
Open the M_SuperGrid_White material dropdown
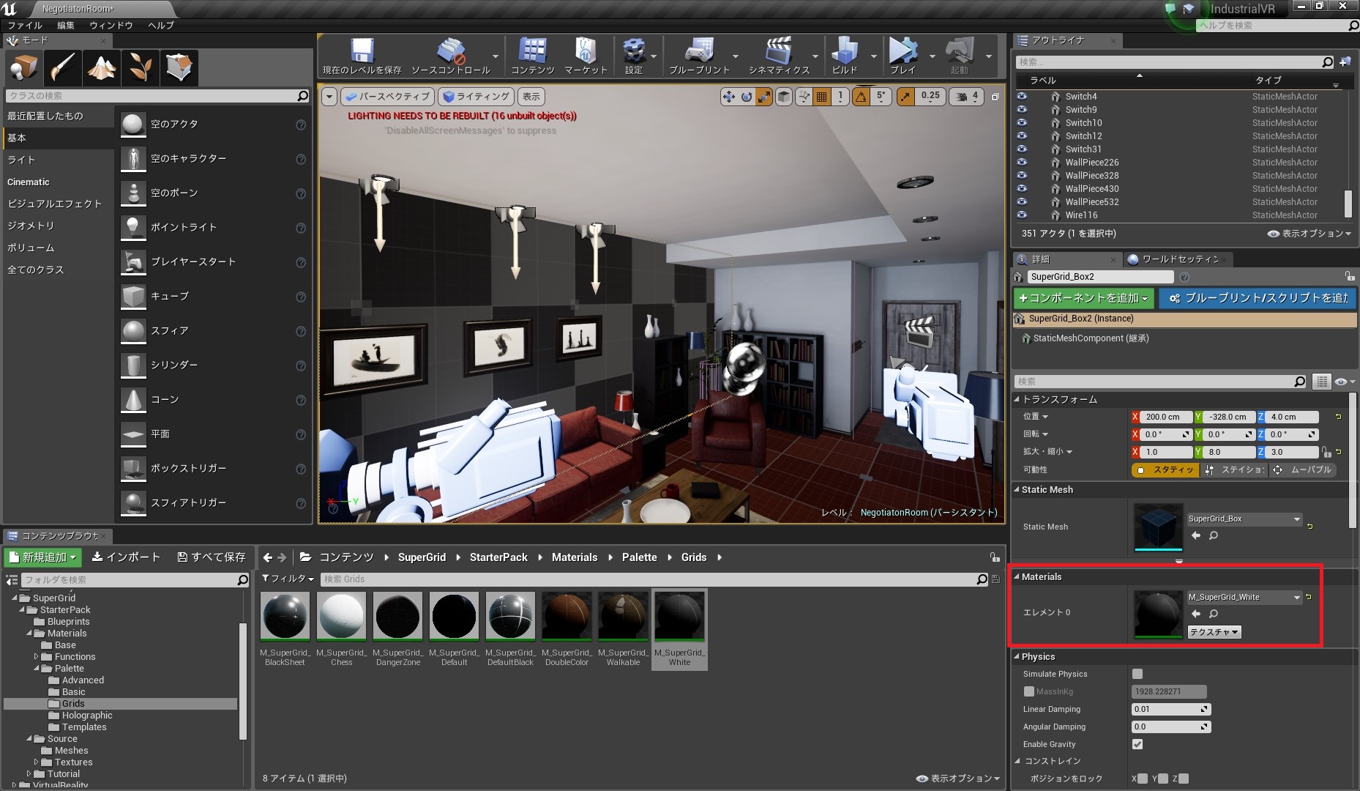[x=1244, y=597]
